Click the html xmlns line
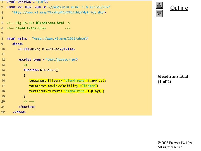 pyautogui.click(x=47, y=39)
